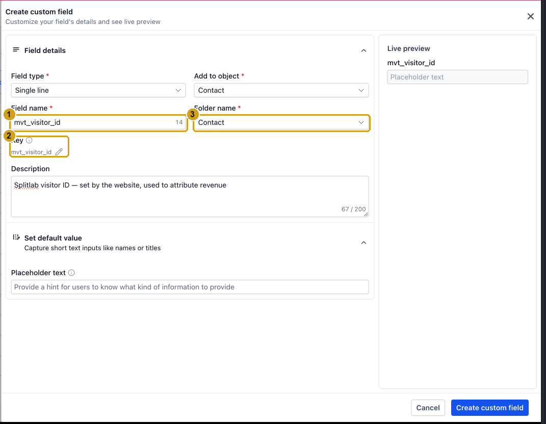The image size is (546, 424).
Task: Show info tooltip next to Key
Action: [29, 140]
